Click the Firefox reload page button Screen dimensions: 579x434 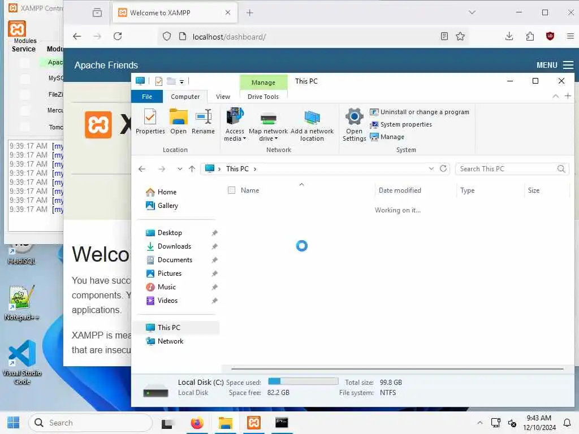click(x=118, y=36)
